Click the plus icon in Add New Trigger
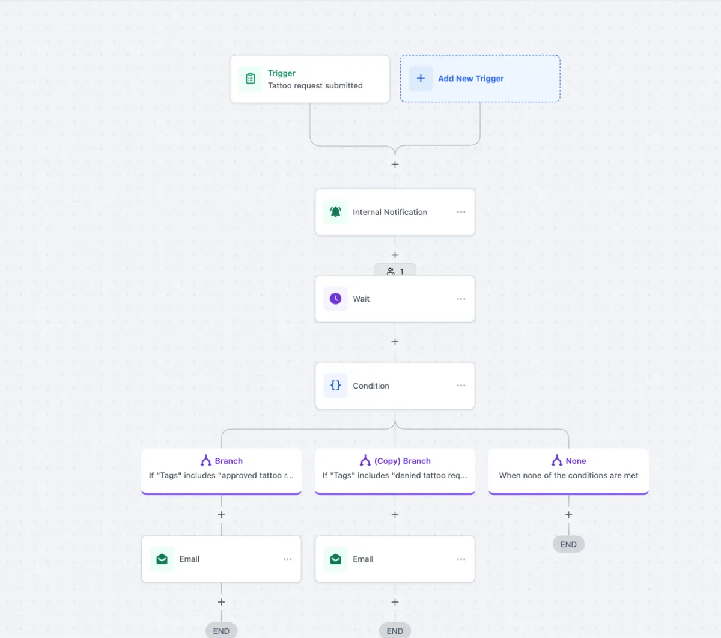This screenshot has width=721, height=638. pos(421,79)
